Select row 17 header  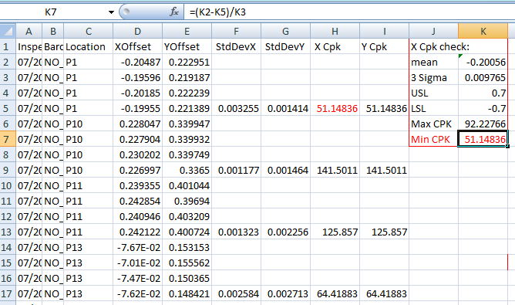click(8, 294)
